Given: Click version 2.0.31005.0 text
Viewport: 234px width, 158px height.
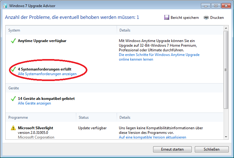Looking at the screenshot, I should pos(33,133).
